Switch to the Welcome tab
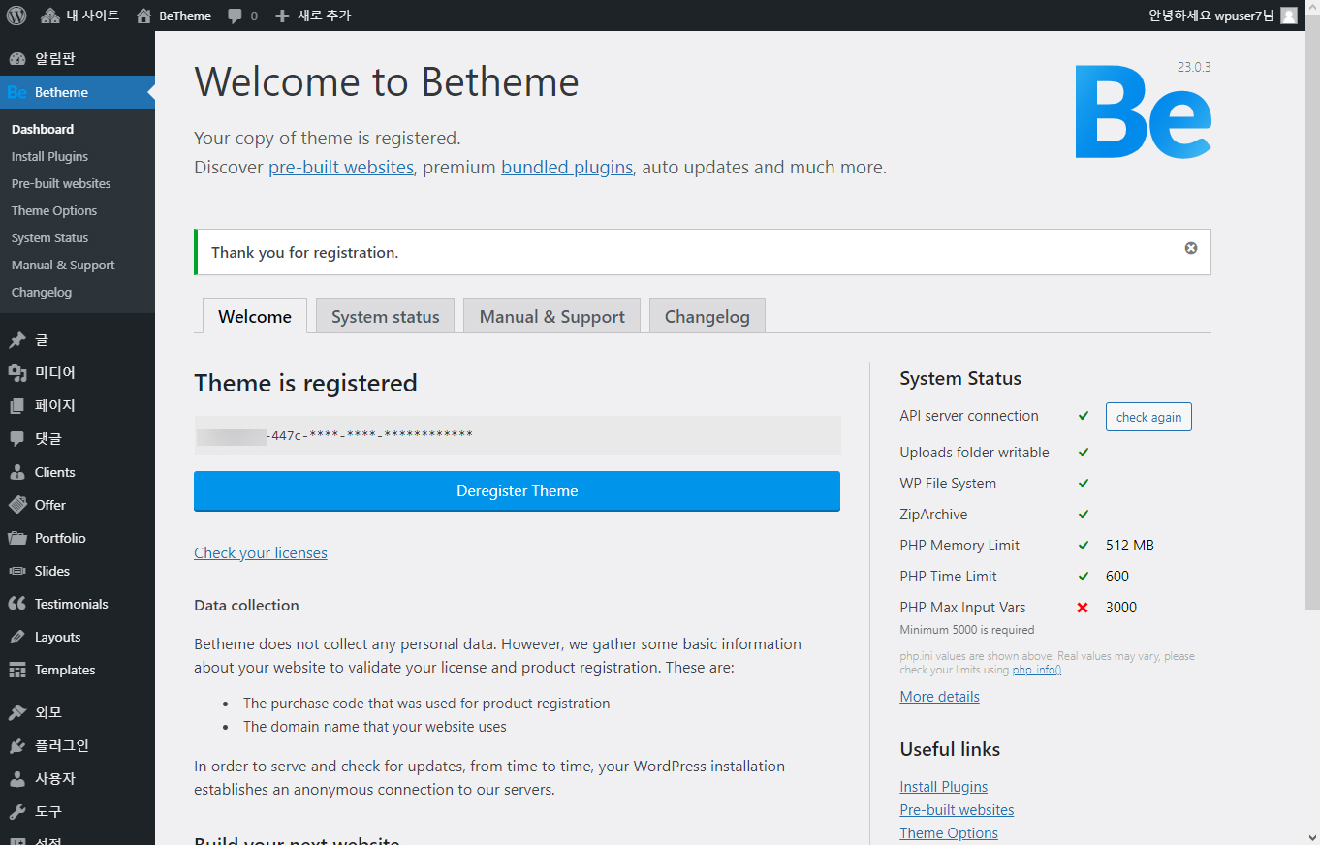The image size is (1320, 845). pos(255,316)
